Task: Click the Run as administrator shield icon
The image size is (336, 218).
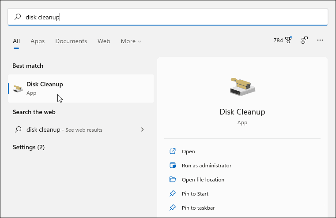Action: coord(173,166)
